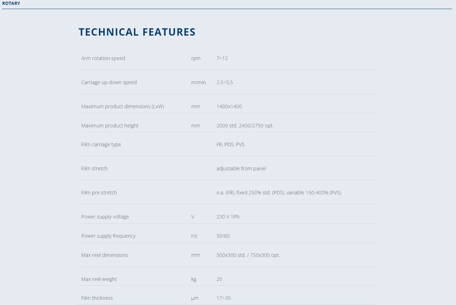Select the Film pre-stretch value text
The height and width of the screenshot is (305, 456).
(279, 193)
